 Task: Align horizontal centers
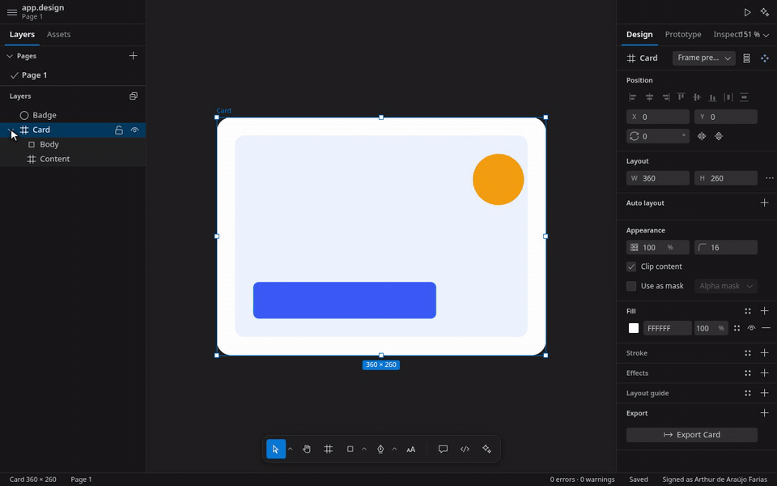pos(649,97)
